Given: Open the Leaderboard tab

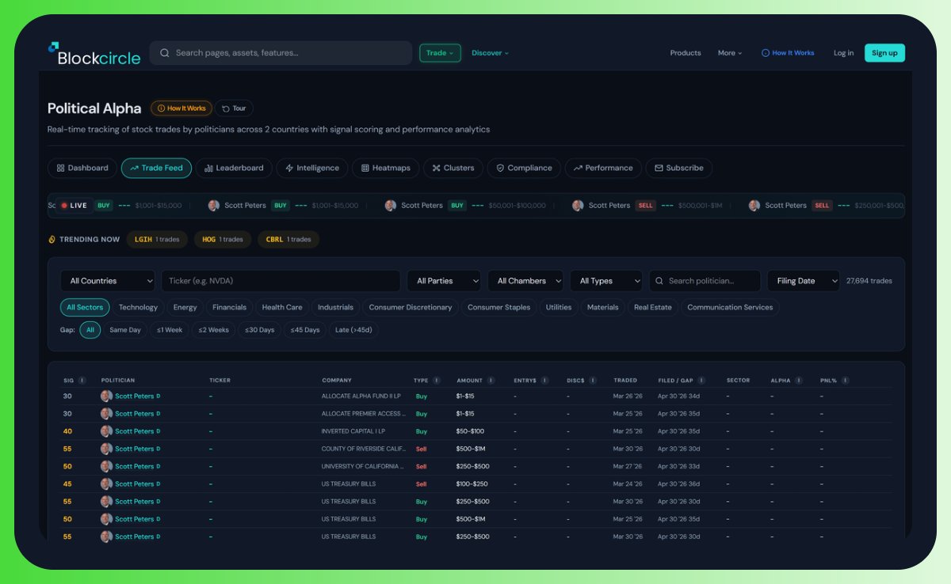Looking at the screenshot, I should click(x=234, y=168).
